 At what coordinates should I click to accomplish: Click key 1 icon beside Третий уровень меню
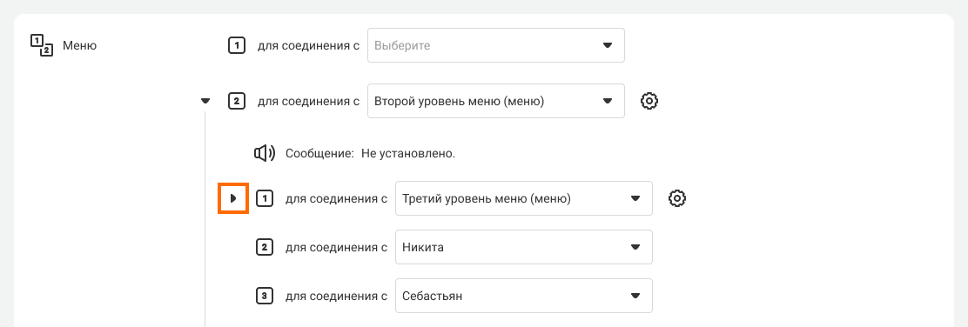coord(265,198)
